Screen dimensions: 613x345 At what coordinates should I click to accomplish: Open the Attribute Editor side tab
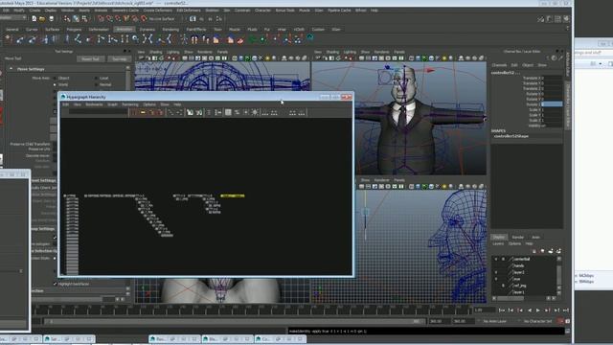click(568, 64)
